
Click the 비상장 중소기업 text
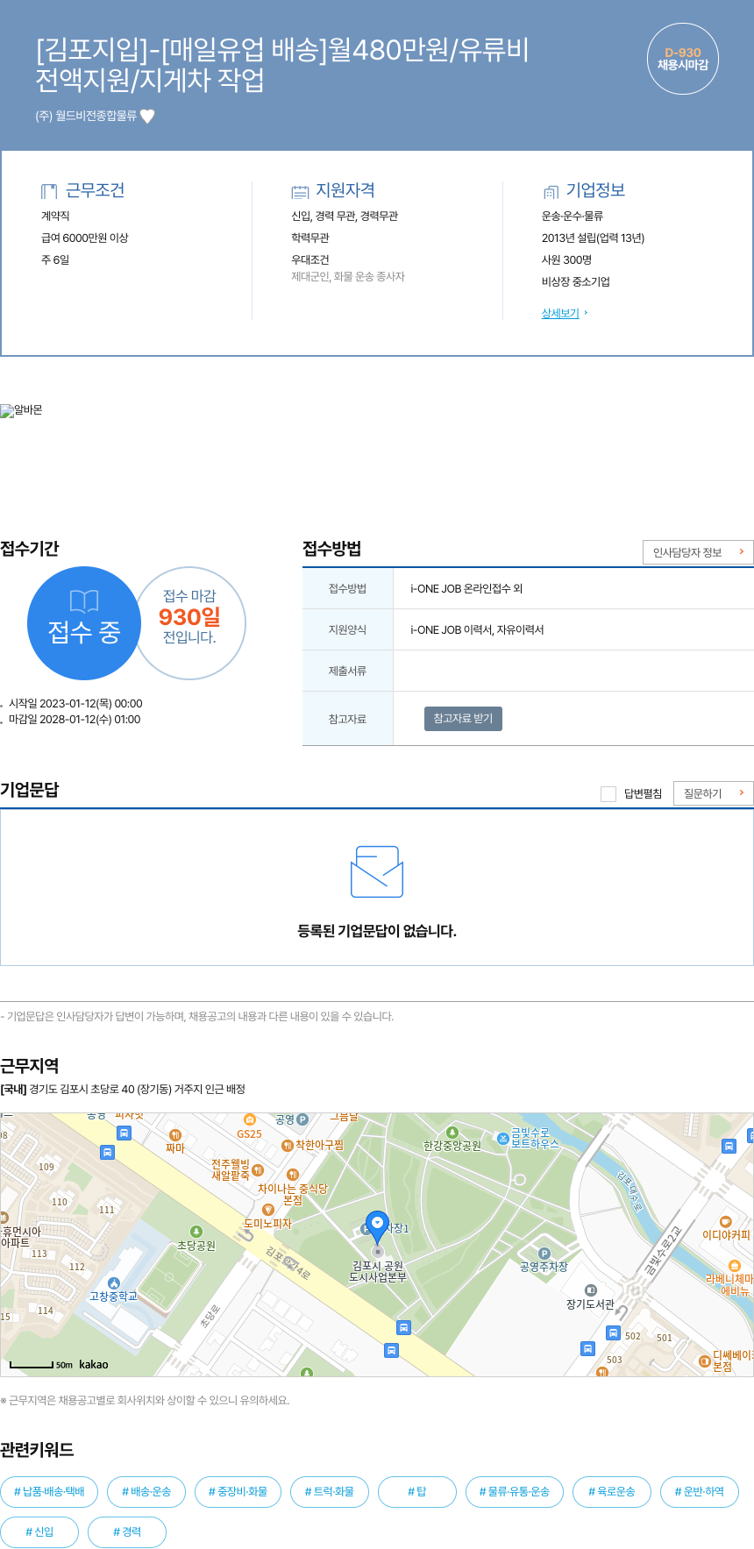point(575,281)
